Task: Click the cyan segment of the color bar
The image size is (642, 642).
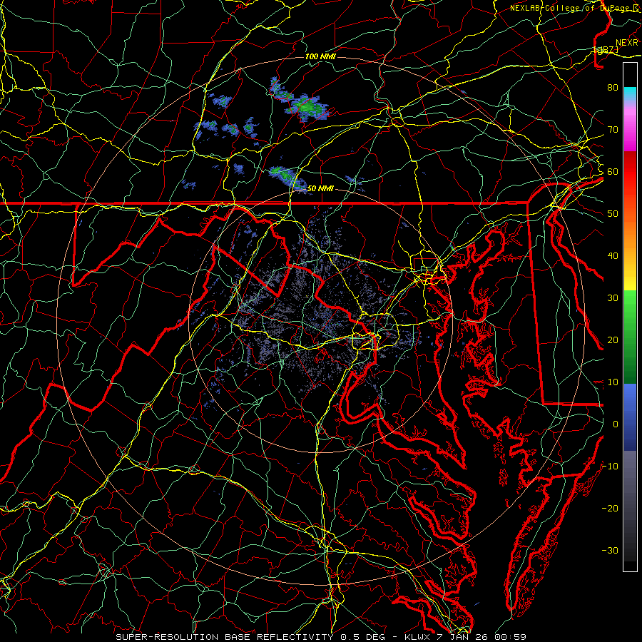Action: pos(630,93)
